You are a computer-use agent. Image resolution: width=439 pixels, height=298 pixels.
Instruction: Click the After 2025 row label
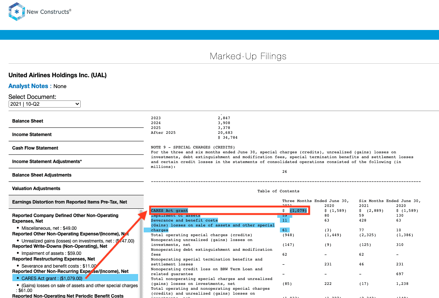tap(163, 133)
